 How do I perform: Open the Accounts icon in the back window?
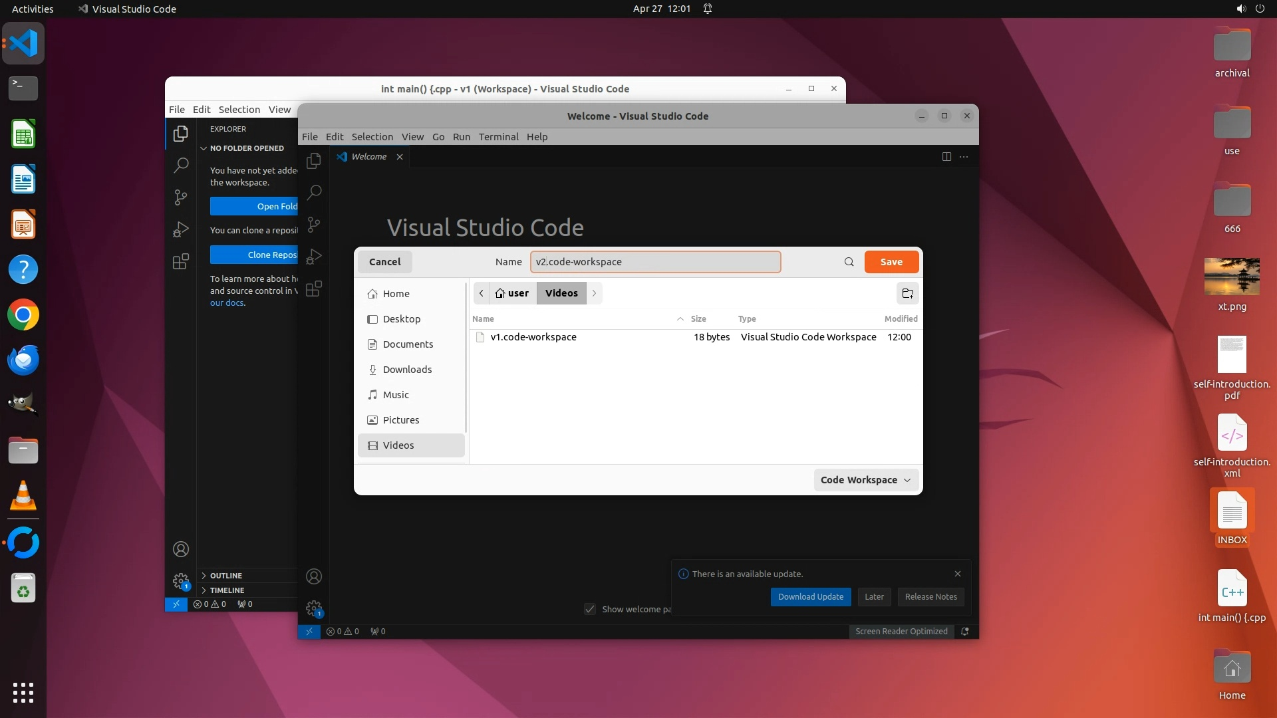(180, 549)
